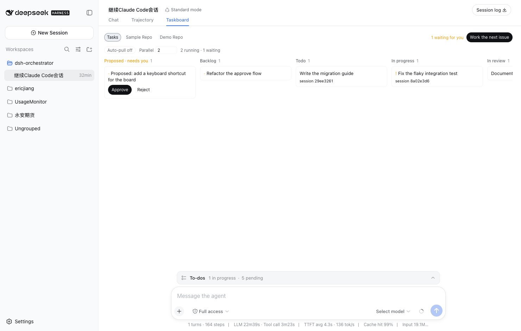The width and height of the screenshot is (521, 331).
Task: Click the Parallel count input field
Action: click(x=166, y=50)
